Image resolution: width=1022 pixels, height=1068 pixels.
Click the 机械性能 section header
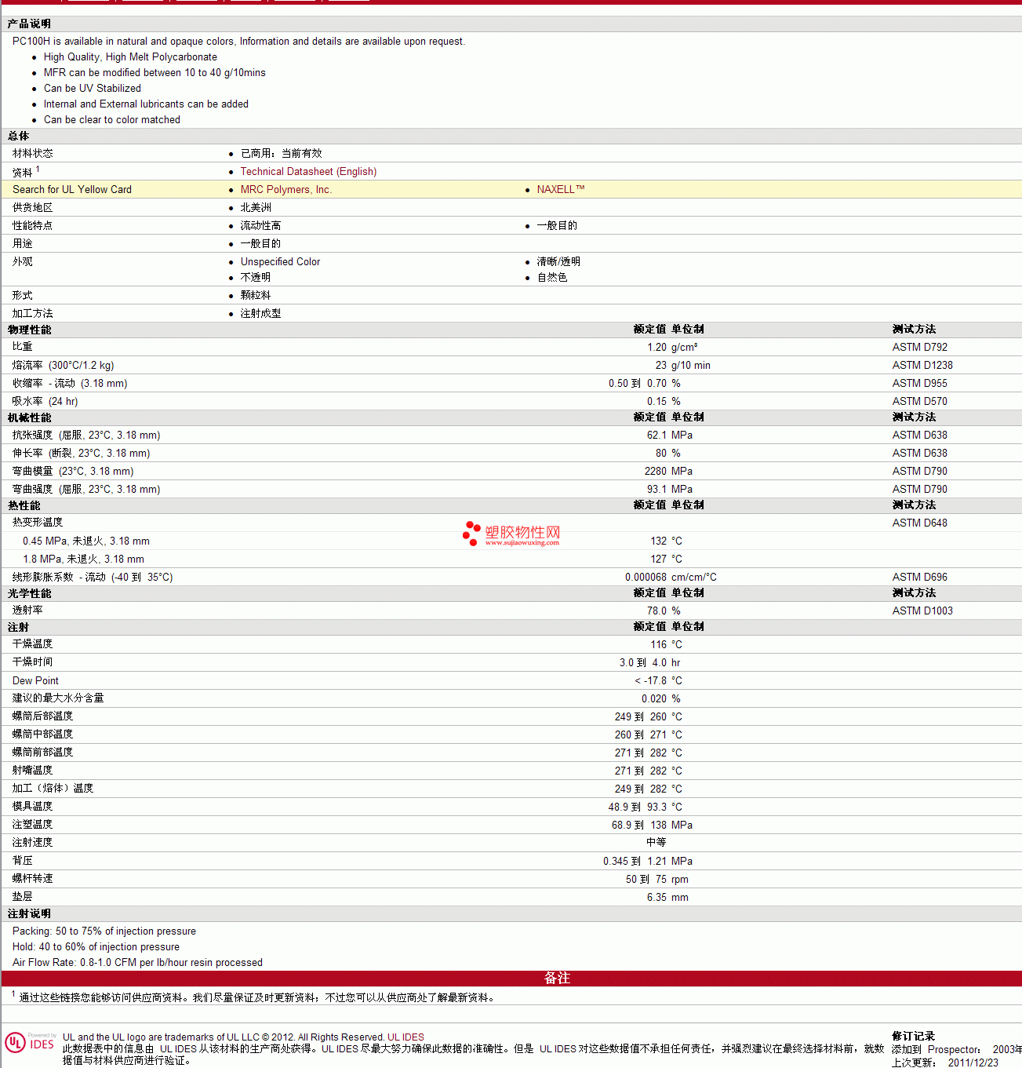point(29,417)
